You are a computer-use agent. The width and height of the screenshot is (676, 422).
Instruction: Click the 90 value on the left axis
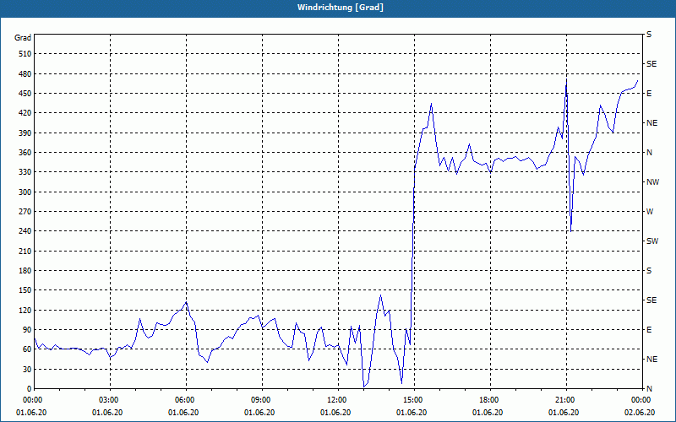27,329
